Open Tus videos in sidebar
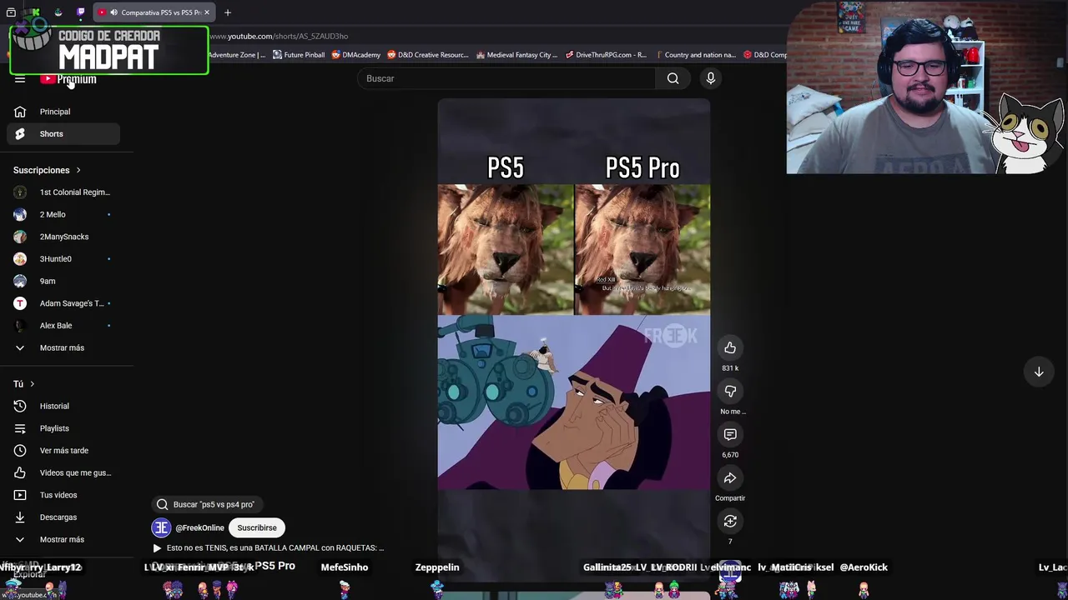1068x600 pixels. 63,495
